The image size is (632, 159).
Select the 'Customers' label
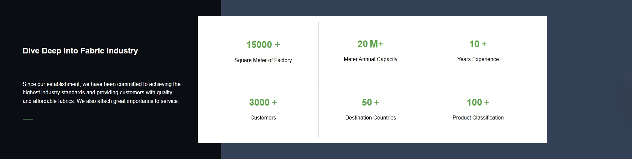pyautogui.click(x=263, y=118)
